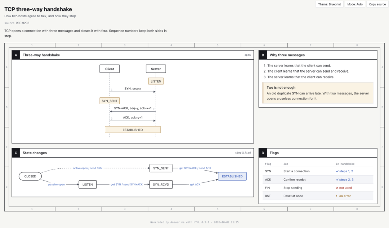Click the "active open / send SYN" transition label
The image size is (389, 228).
click(88, 168)
